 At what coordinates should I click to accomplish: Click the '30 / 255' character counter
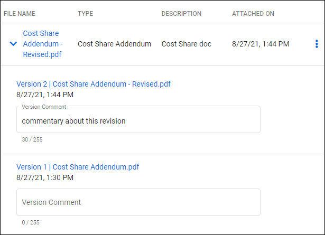(32, 139)
